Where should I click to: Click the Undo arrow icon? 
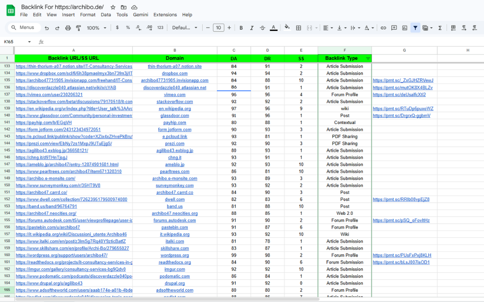[47, 28]
